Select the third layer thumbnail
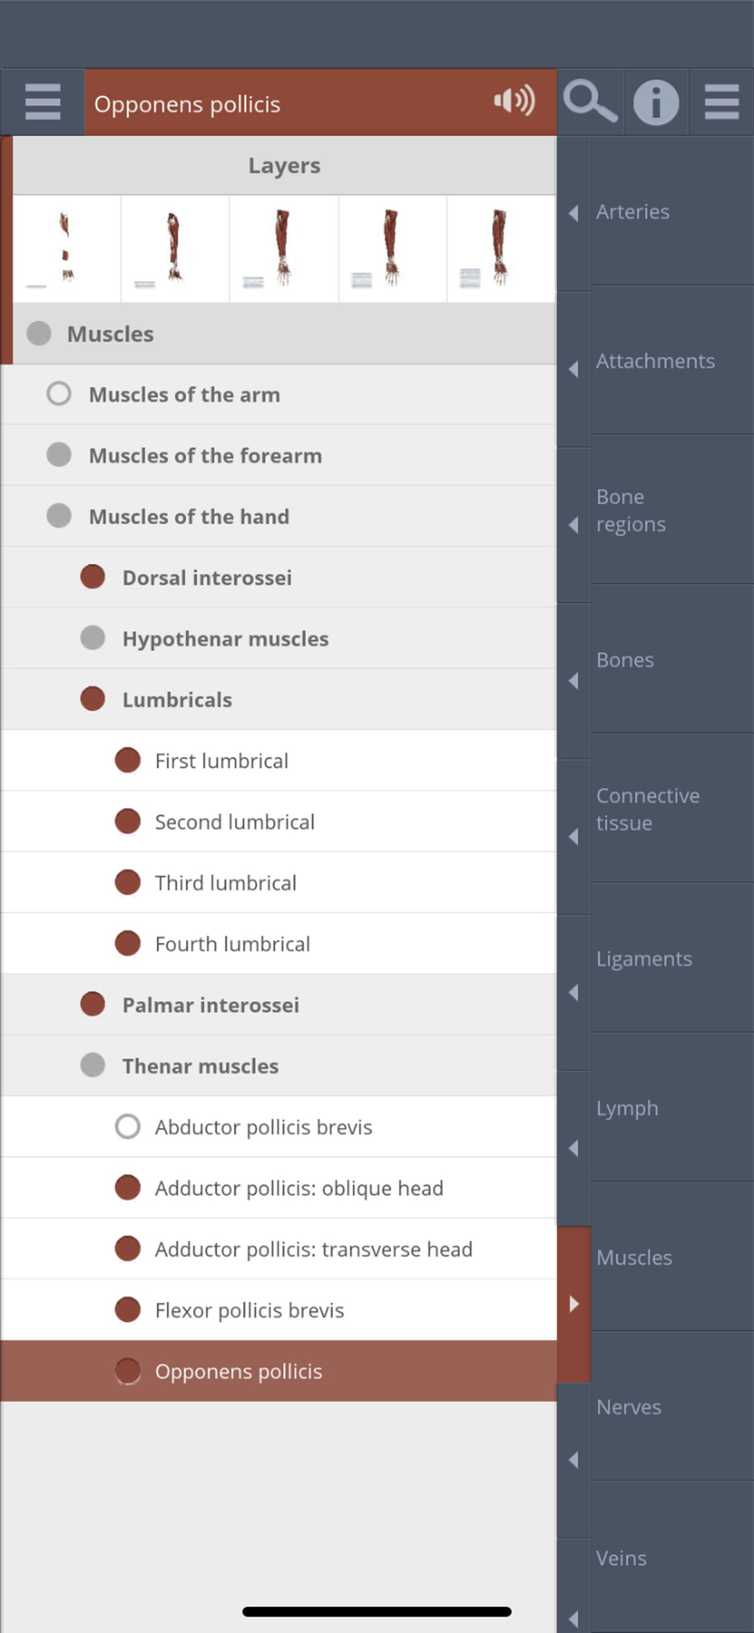This screenshot has width=754, height=1633. click(x=283, y=248)
